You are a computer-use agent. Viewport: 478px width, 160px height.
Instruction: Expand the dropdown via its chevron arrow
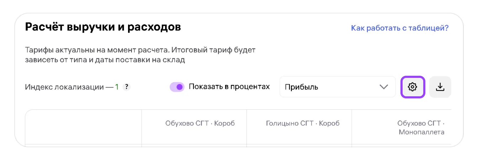[384, 87]
